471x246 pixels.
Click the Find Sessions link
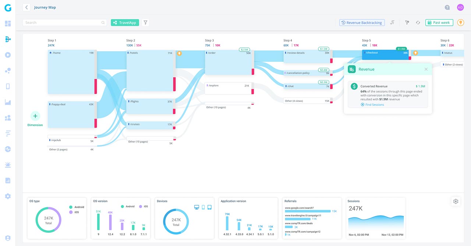[372, 105]
